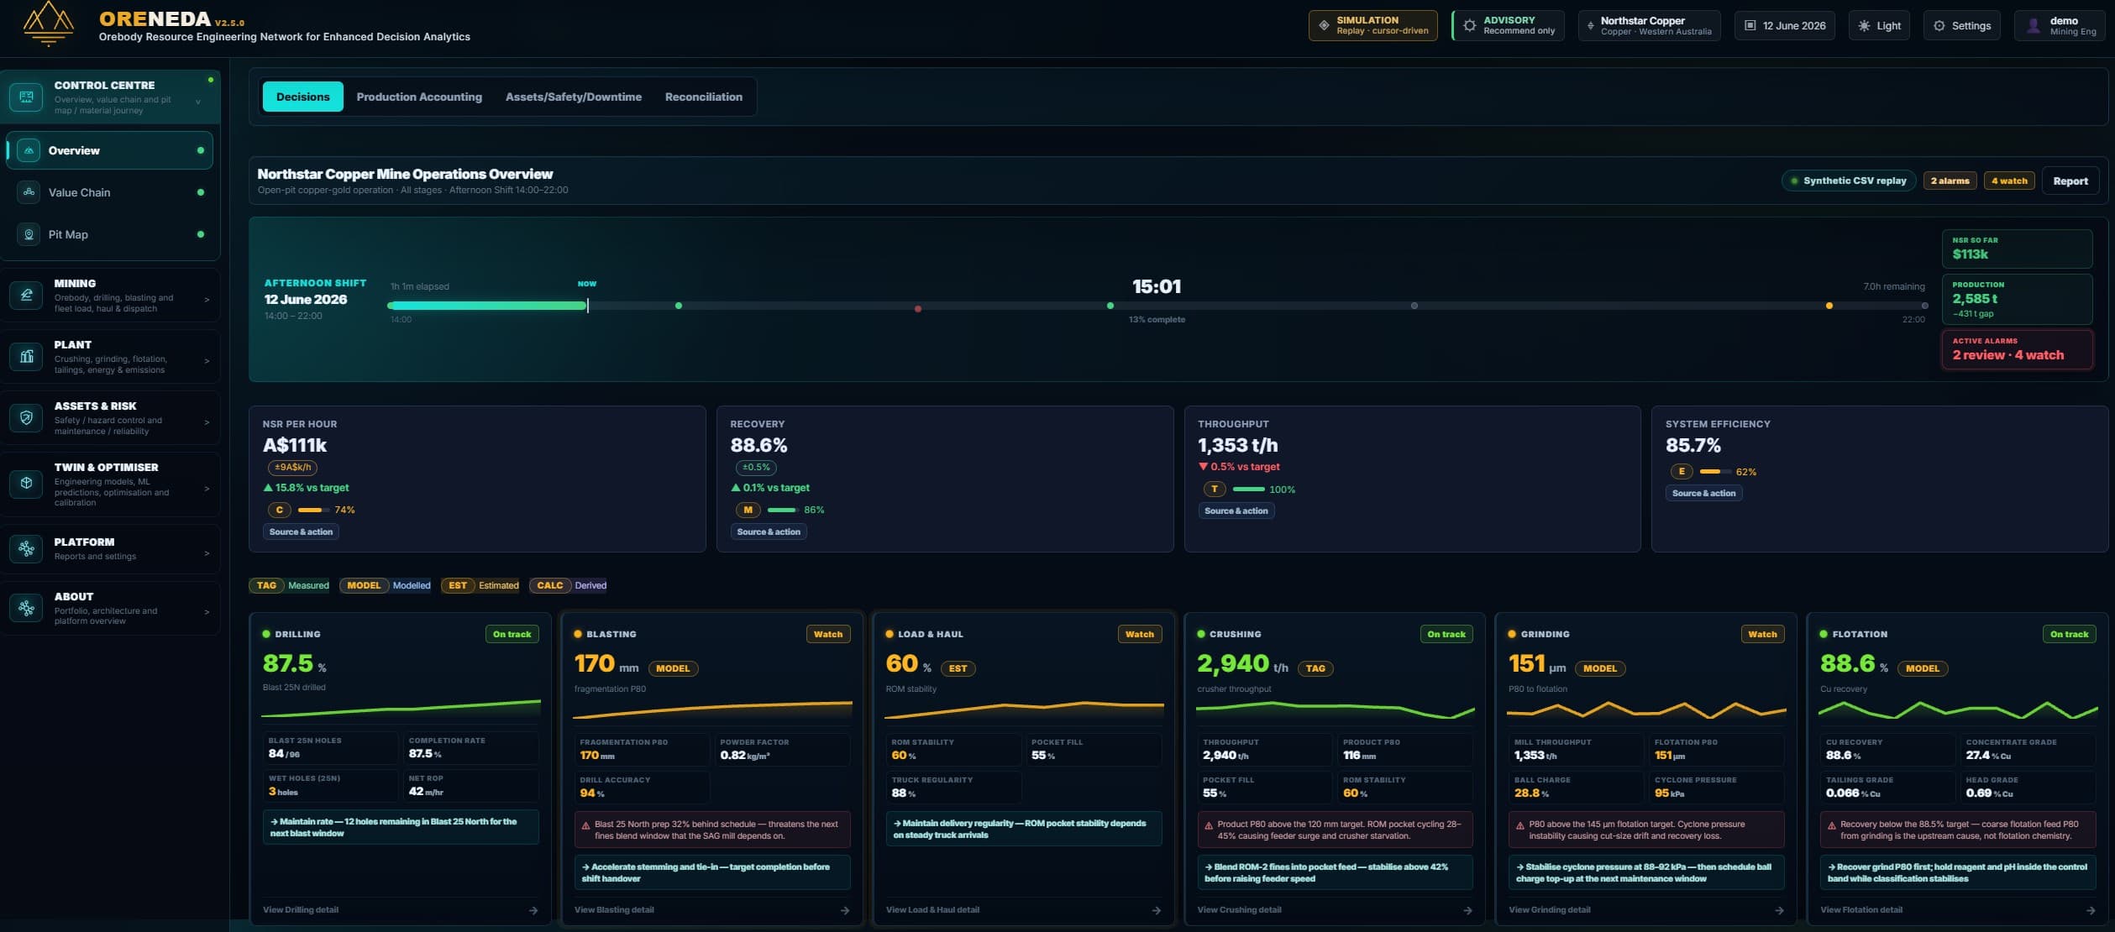2115x932 pixels.
Task: Toggle the TAG Measured legend filter
Action: point(289,585)
